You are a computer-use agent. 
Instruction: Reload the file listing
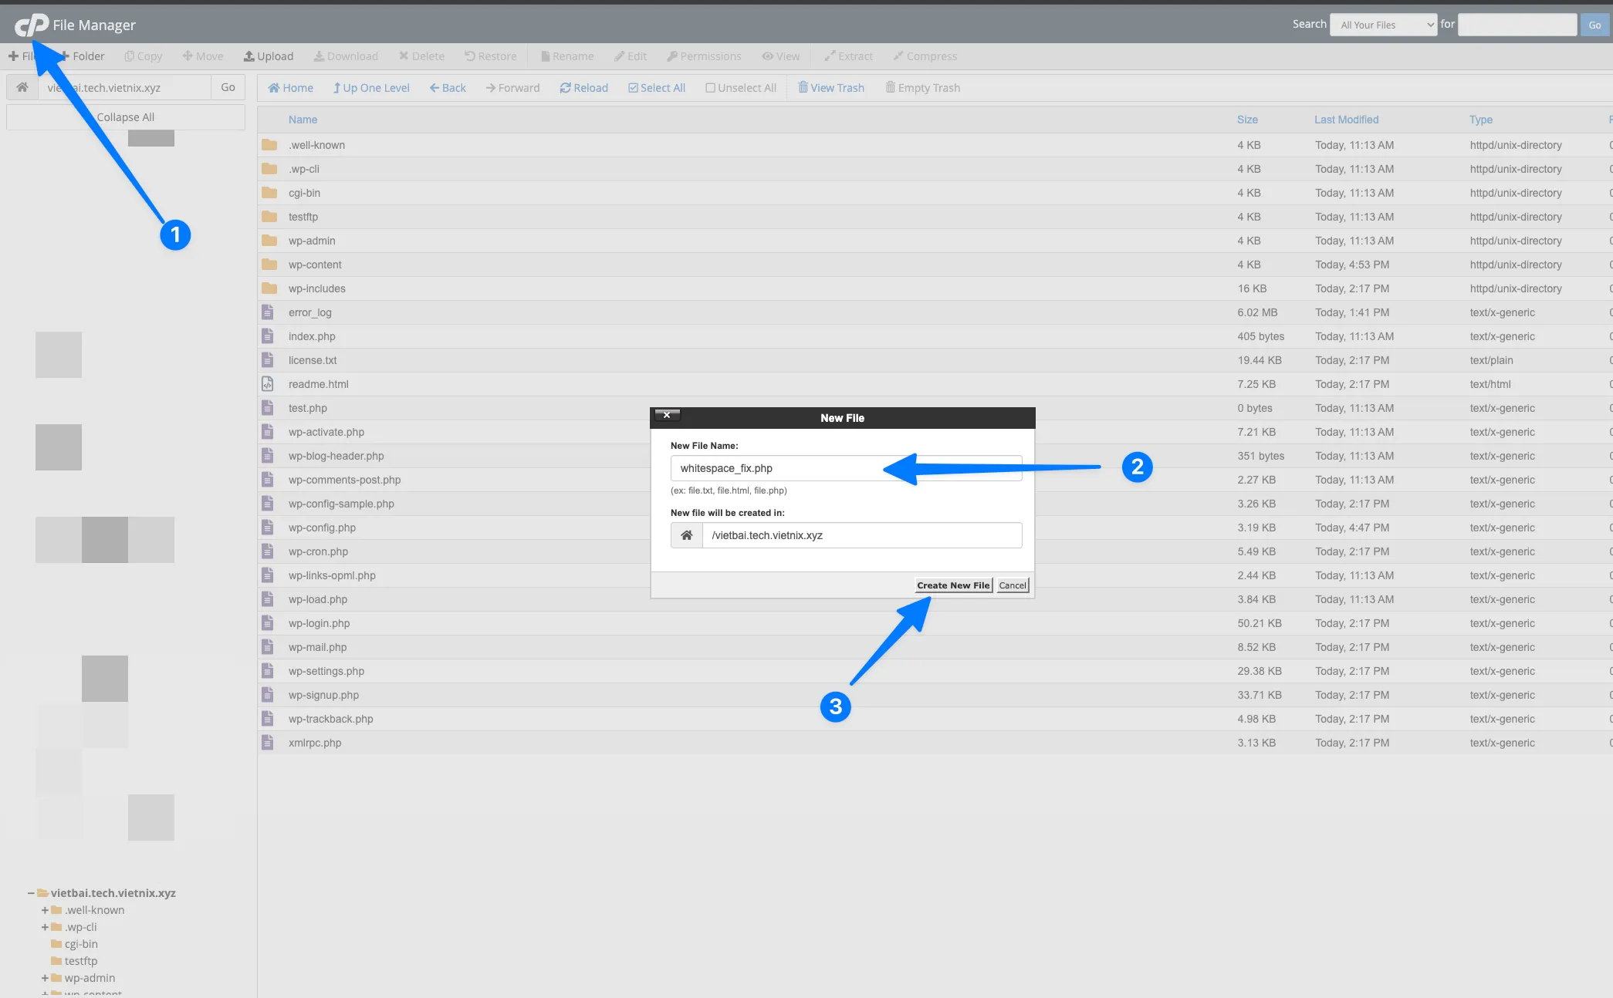point(583,87)
